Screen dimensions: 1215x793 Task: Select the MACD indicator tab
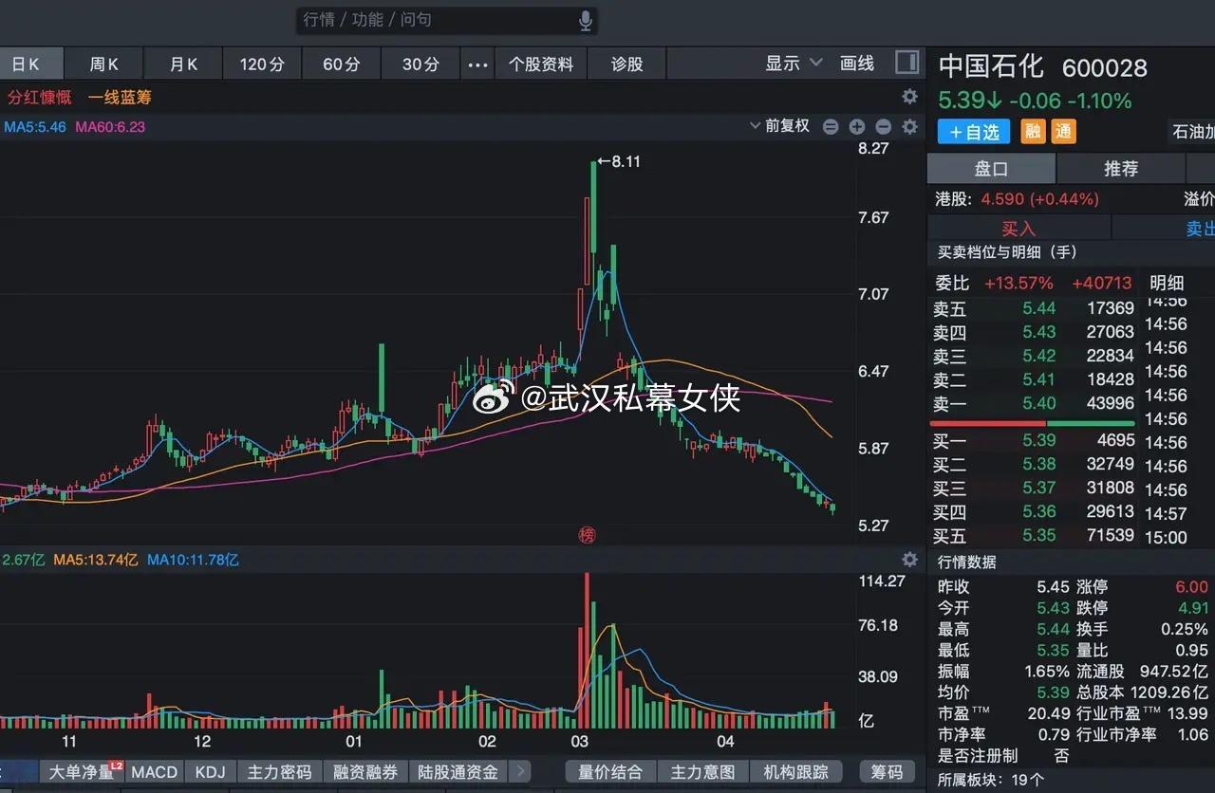153,771
